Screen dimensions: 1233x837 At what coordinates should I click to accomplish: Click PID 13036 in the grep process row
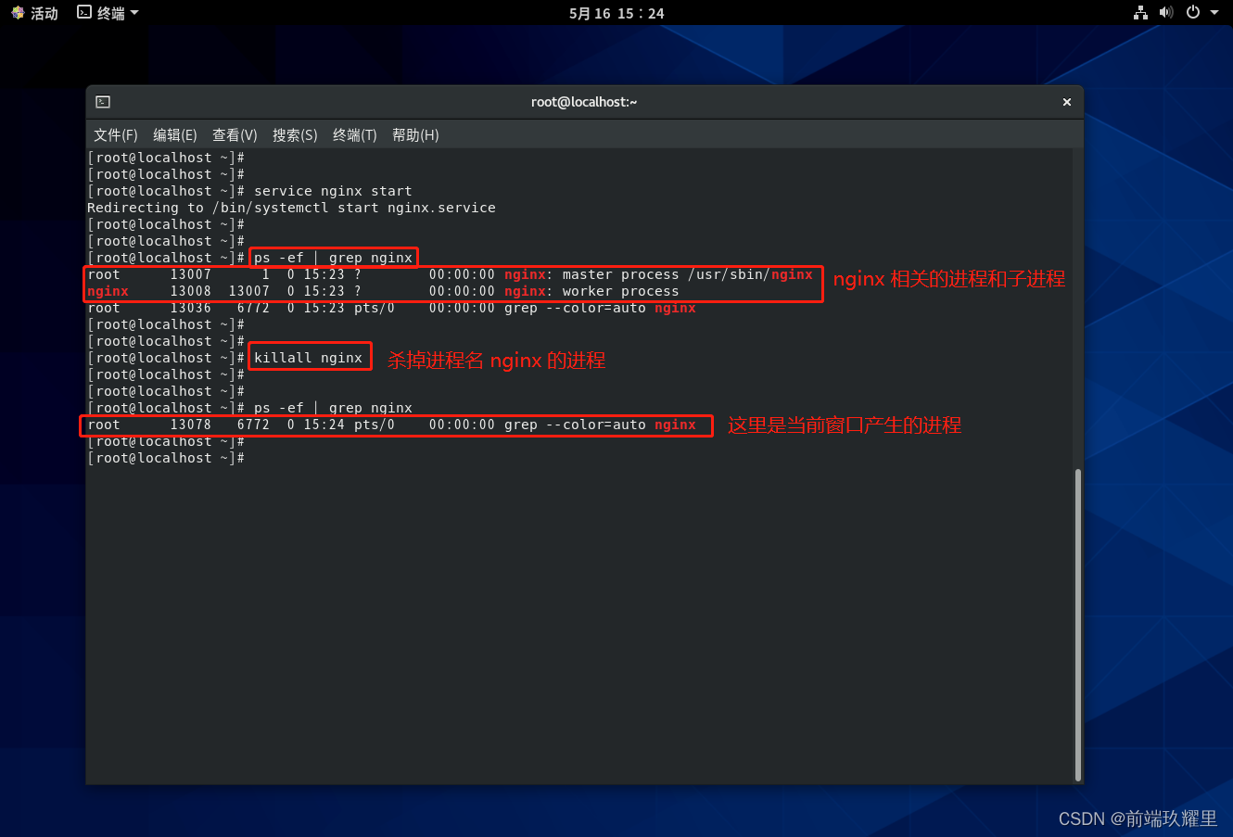click(190, 308)
